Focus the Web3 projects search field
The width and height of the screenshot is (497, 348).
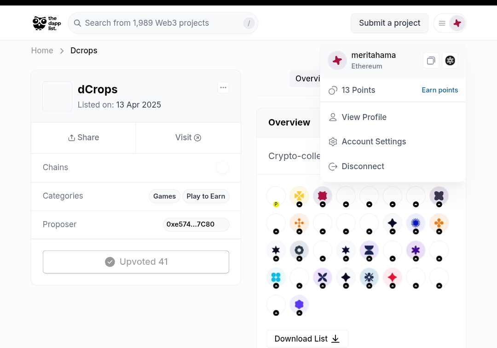coord(163,23)
